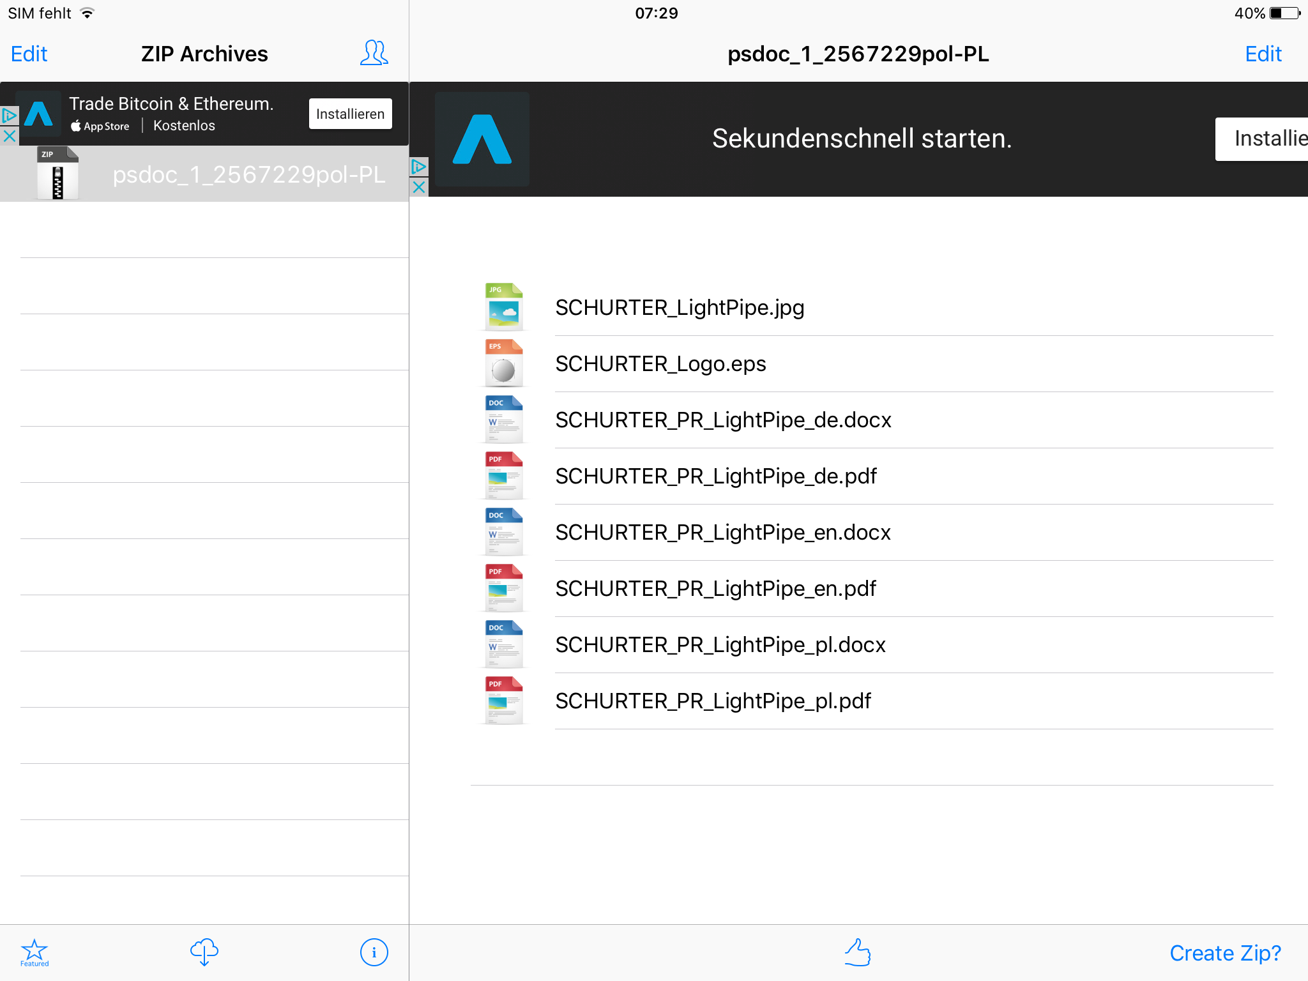1308x981 pixels.
Task: Open the Featured star tab
Action: click(34, 953)
